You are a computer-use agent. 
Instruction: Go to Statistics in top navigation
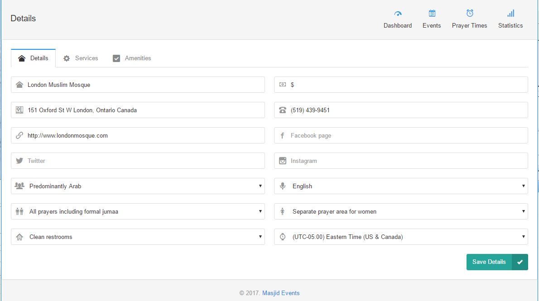pos(510,19)
